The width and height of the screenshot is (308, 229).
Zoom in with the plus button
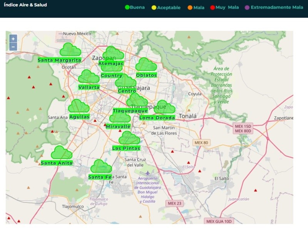coord(13,39)
